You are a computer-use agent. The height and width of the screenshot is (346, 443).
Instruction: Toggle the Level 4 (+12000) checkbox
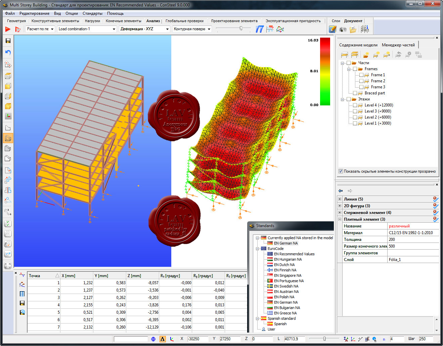355,105
